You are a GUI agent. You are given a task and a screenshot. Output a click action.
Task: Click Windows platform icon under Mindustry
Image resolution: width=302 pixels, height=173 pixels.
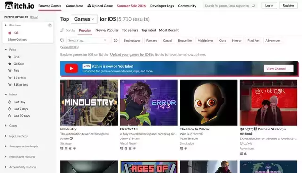tap(62, 148)
